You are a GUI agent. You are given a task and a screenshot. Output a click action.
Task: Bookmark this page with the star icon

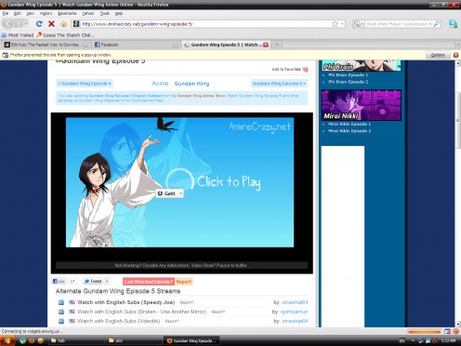click(335, 24)
